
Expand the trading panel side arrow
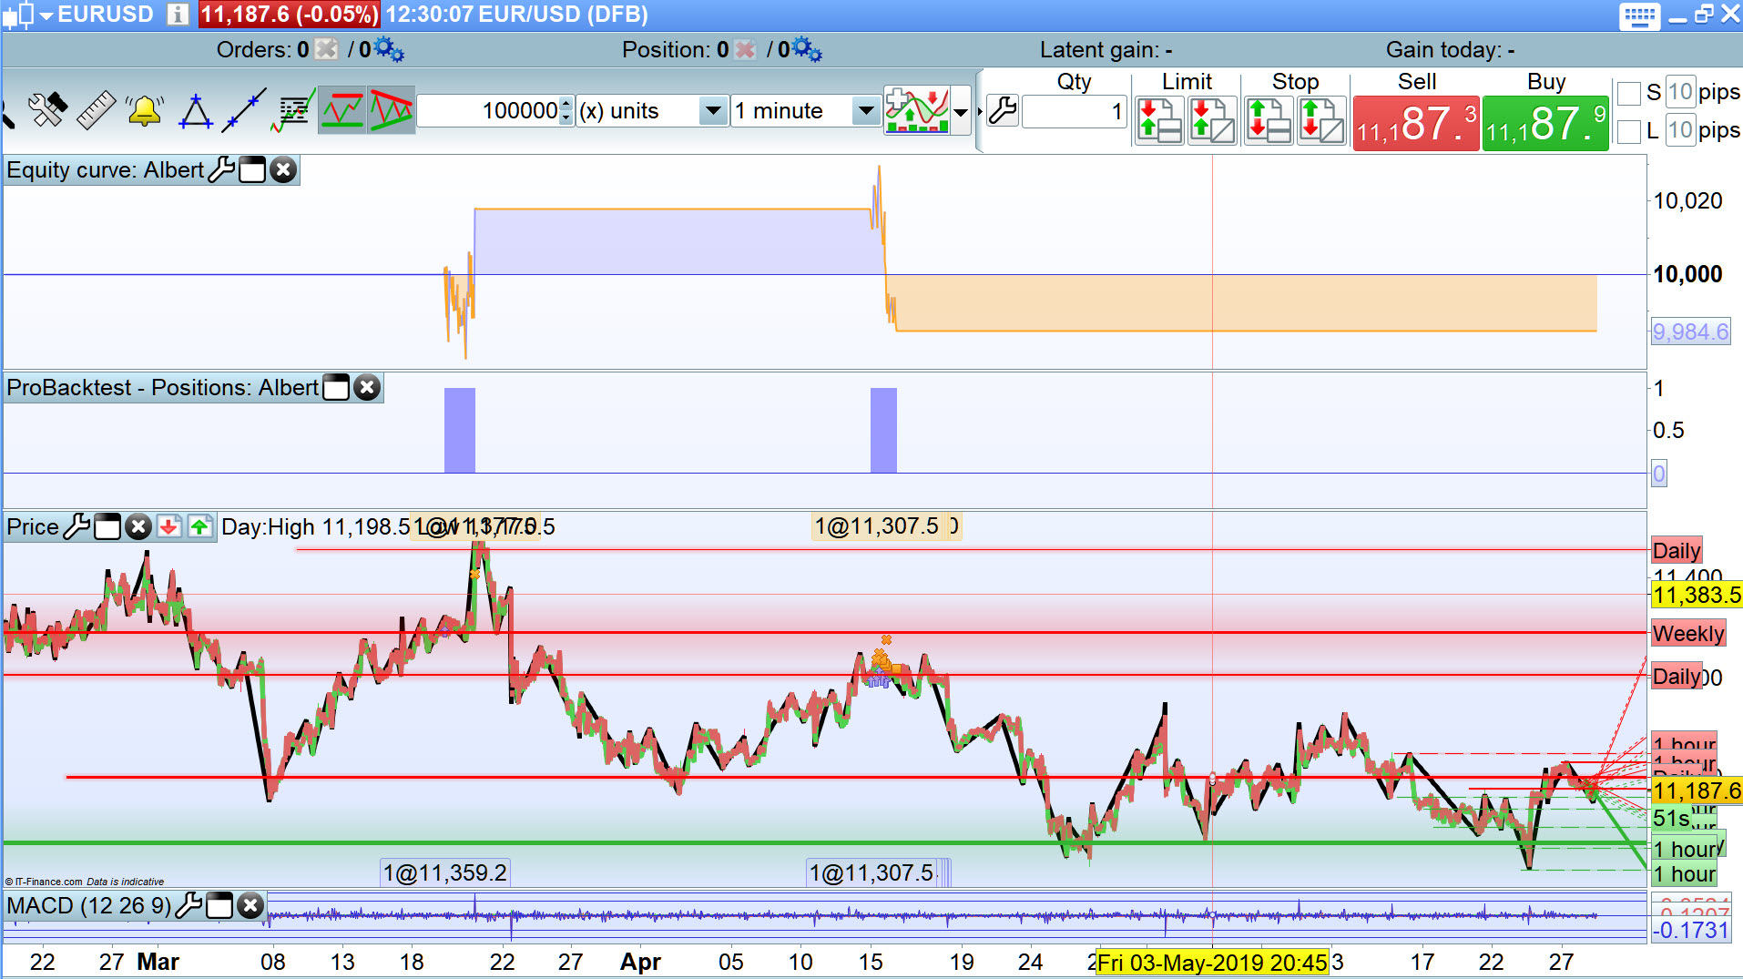980,111
